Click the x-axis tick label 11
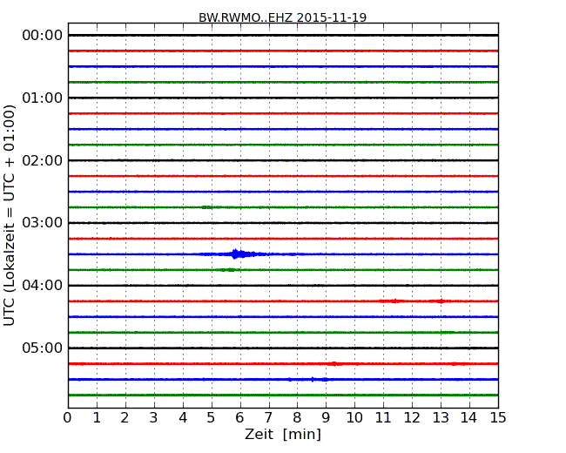Image resolution: width=566 pixels, height=453 pixels. coord(383,418)
